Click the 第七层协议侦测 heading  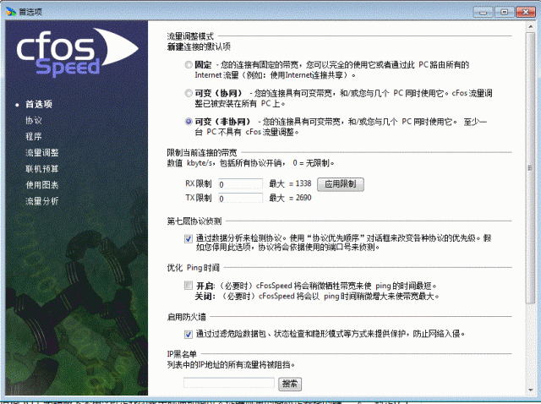point(194,221)
